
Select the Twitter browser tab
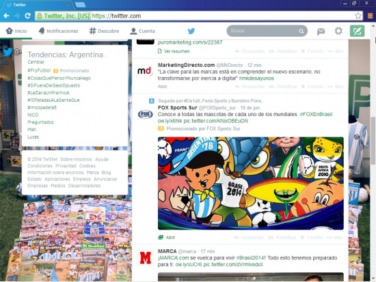(x=38, y=5)
